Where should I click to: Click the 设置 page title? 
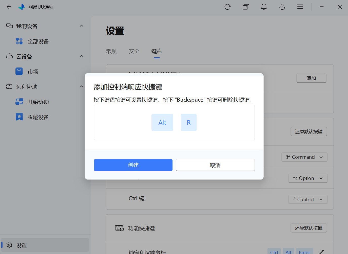[115, 31]
